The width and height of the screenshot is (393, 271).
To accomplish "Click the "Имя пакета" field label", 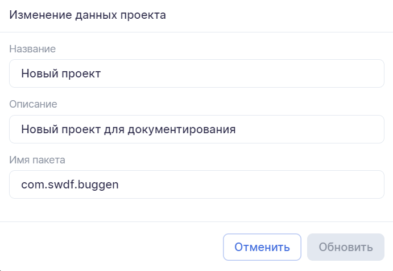I will point(38,160).
